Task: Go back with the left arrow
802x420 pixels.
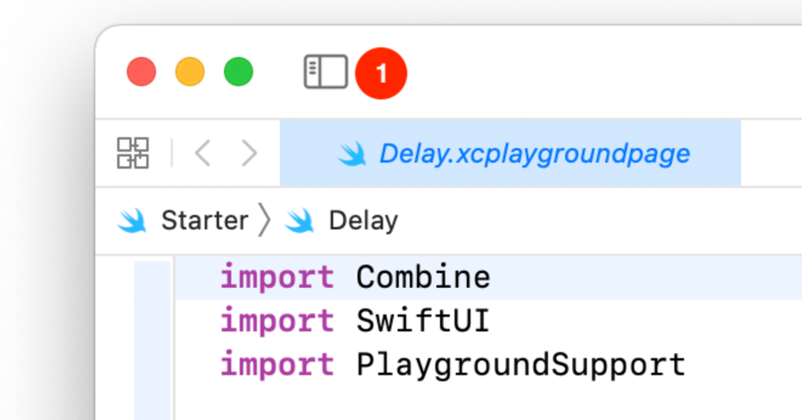Action: click(202, 153)
